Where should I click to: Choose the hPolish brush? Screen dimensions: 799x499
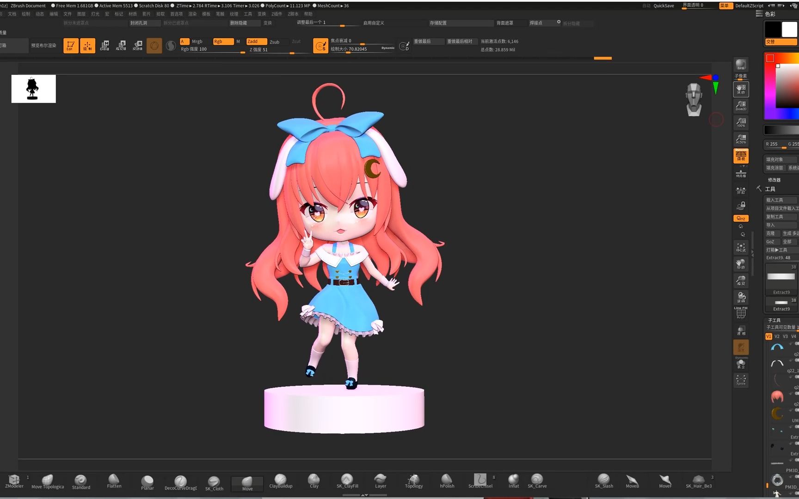pyautogui.click(x=446, y=481)
